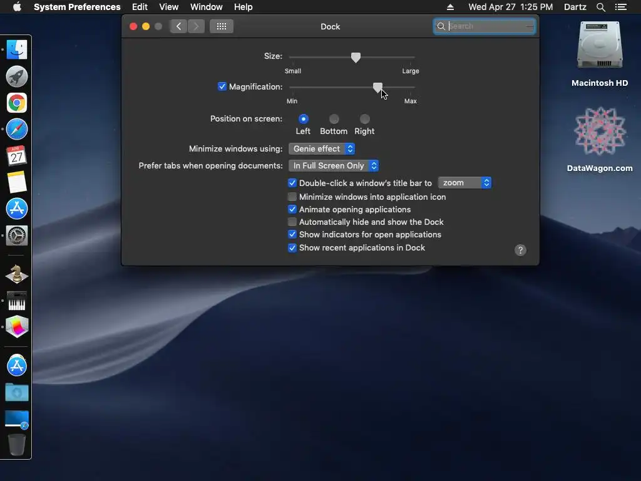Uncheck Show indicators for open applications
This screenshot has height=481, width=641.
pyautogui.click(x=292, y=235)
